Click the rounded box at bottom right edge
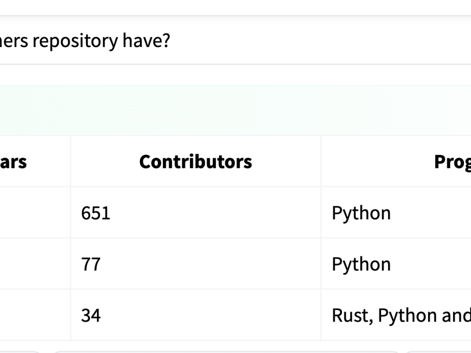This screenshot has height=353, width=471. pyautogui.click(x=438, y=352)
